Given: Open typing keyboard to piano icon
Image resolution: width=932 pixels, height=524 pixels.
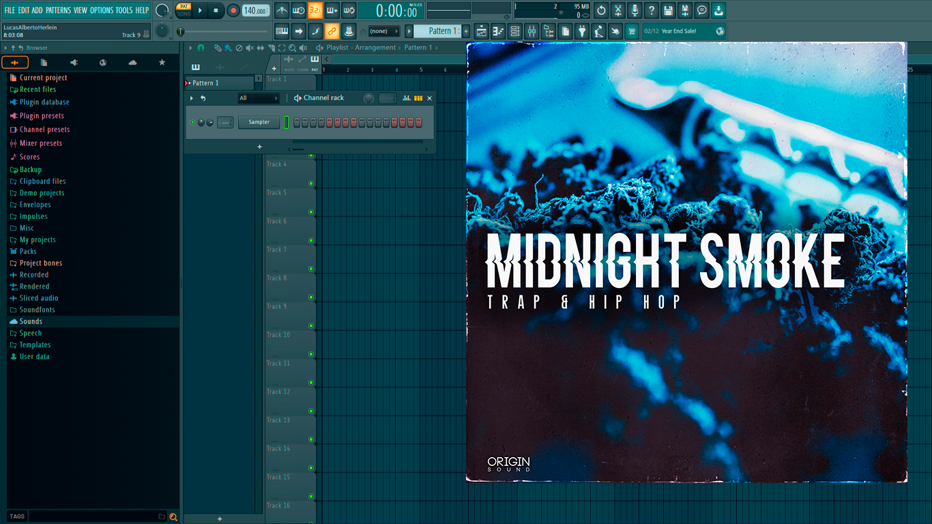Looking at the screenshot, I should pos(282,31).
